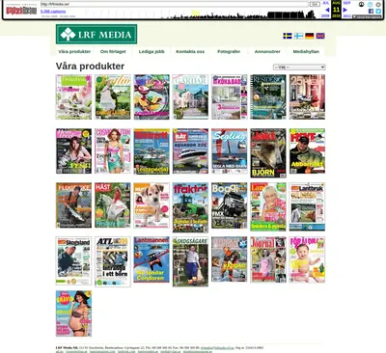This screenshot has width=386, height=353.
Task: Share capture on Twitter icon
Action: pyautogui.click(x=378, y=11)
